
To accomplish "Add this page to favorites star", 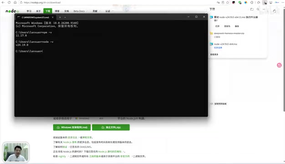I will point(228,3).
